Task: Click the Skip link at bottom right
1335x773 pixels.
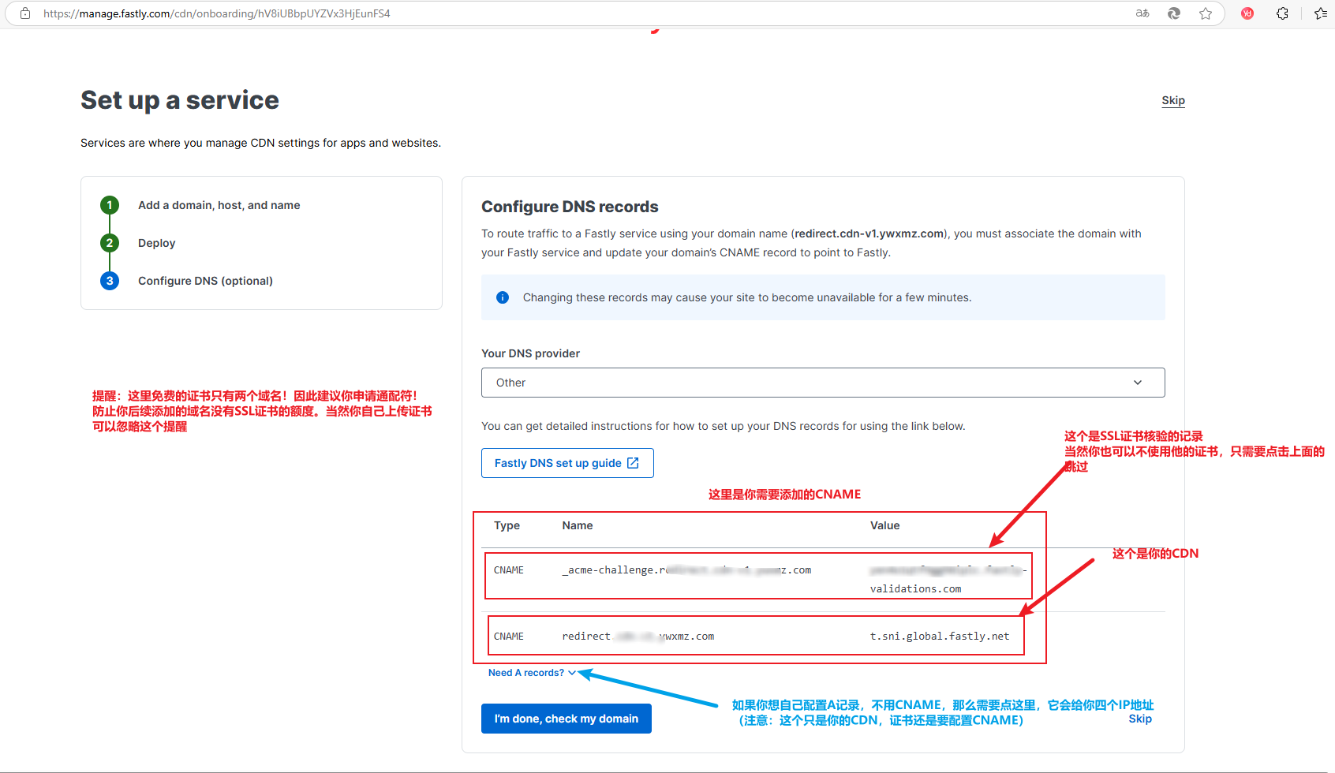Action: [1140, 719]
